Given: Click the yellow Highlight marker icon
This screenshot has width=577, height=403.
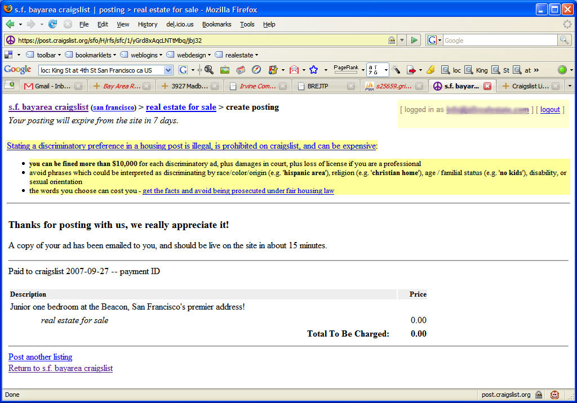Looking at the screenshot, I should (x=430, y=70).
